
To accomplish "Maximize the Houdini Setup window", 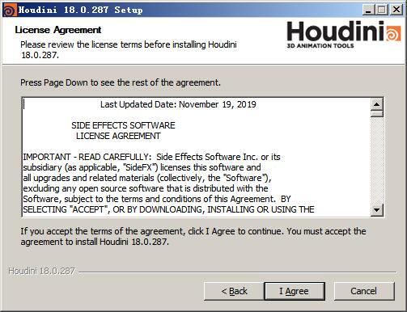I will 382,10.
